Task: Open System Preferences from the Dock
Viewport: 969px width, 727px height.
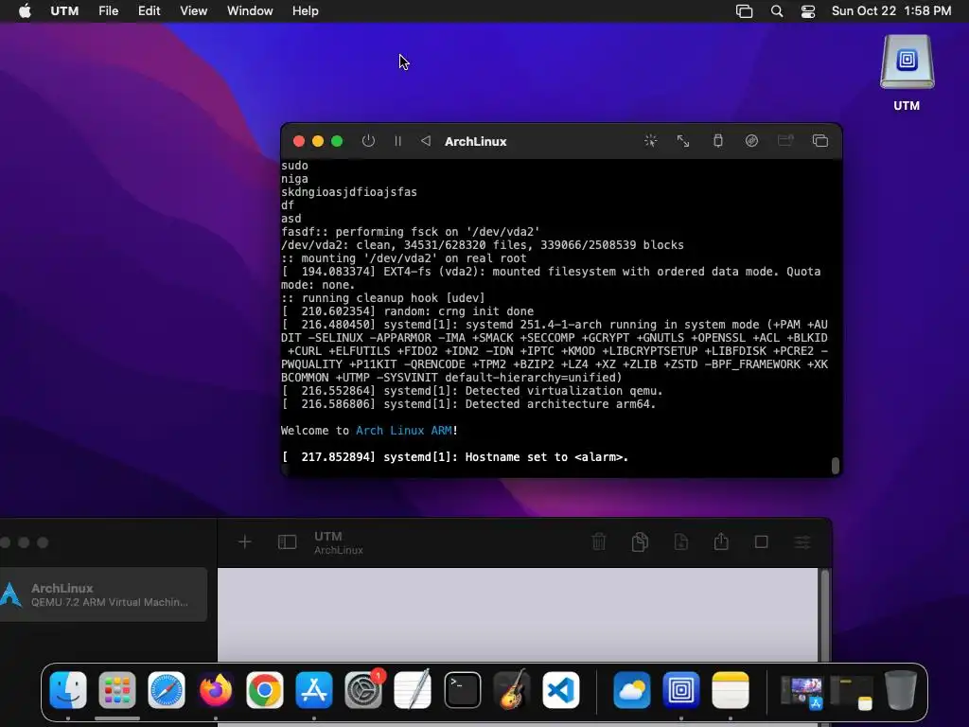Action: click(x=363, y=689)
